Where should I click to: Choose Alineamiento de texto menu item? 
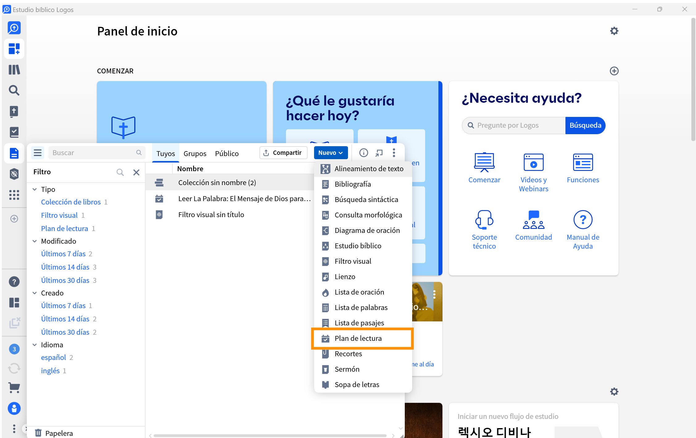(x=362, y=169)
